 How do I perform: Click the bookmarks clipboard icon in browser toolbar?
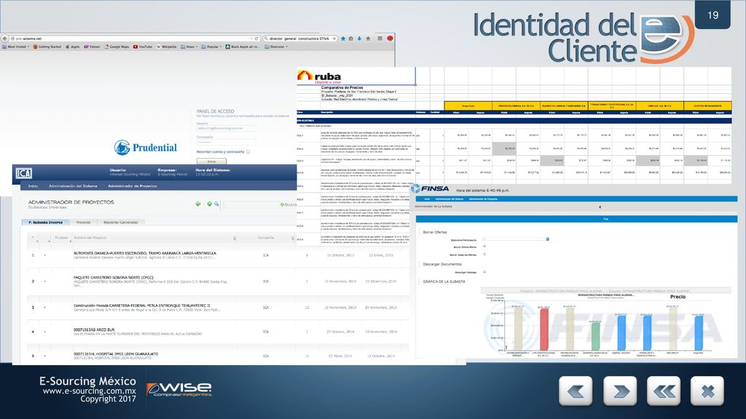351,39
